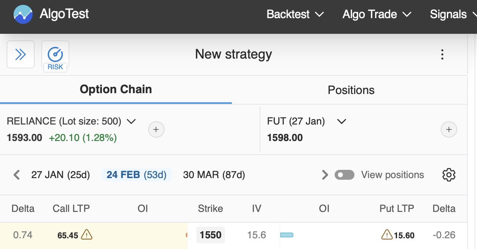Image resolution: width=477 pixels, height=249 pixels.
Task: Open the three-dot strategy options menu
Action: click(442, 54)
